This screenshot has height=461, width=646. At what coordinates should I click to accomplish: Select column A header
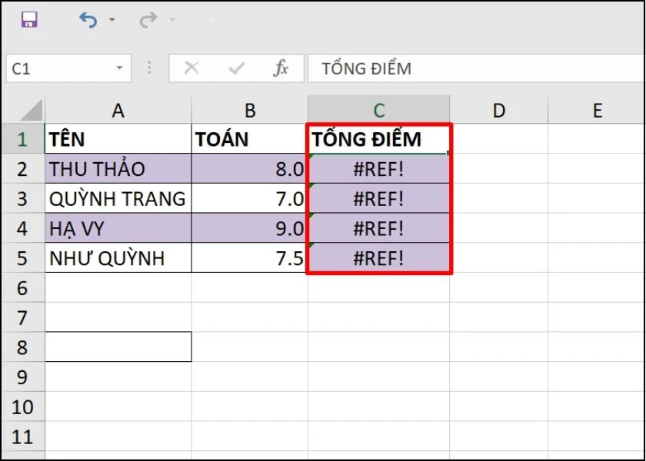[x=118, y=111]
